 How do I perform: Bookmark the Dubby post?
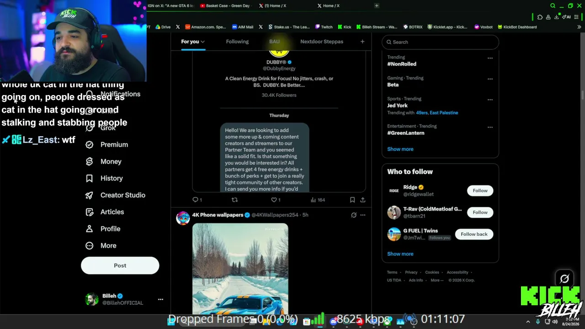[x=352, y=200]
